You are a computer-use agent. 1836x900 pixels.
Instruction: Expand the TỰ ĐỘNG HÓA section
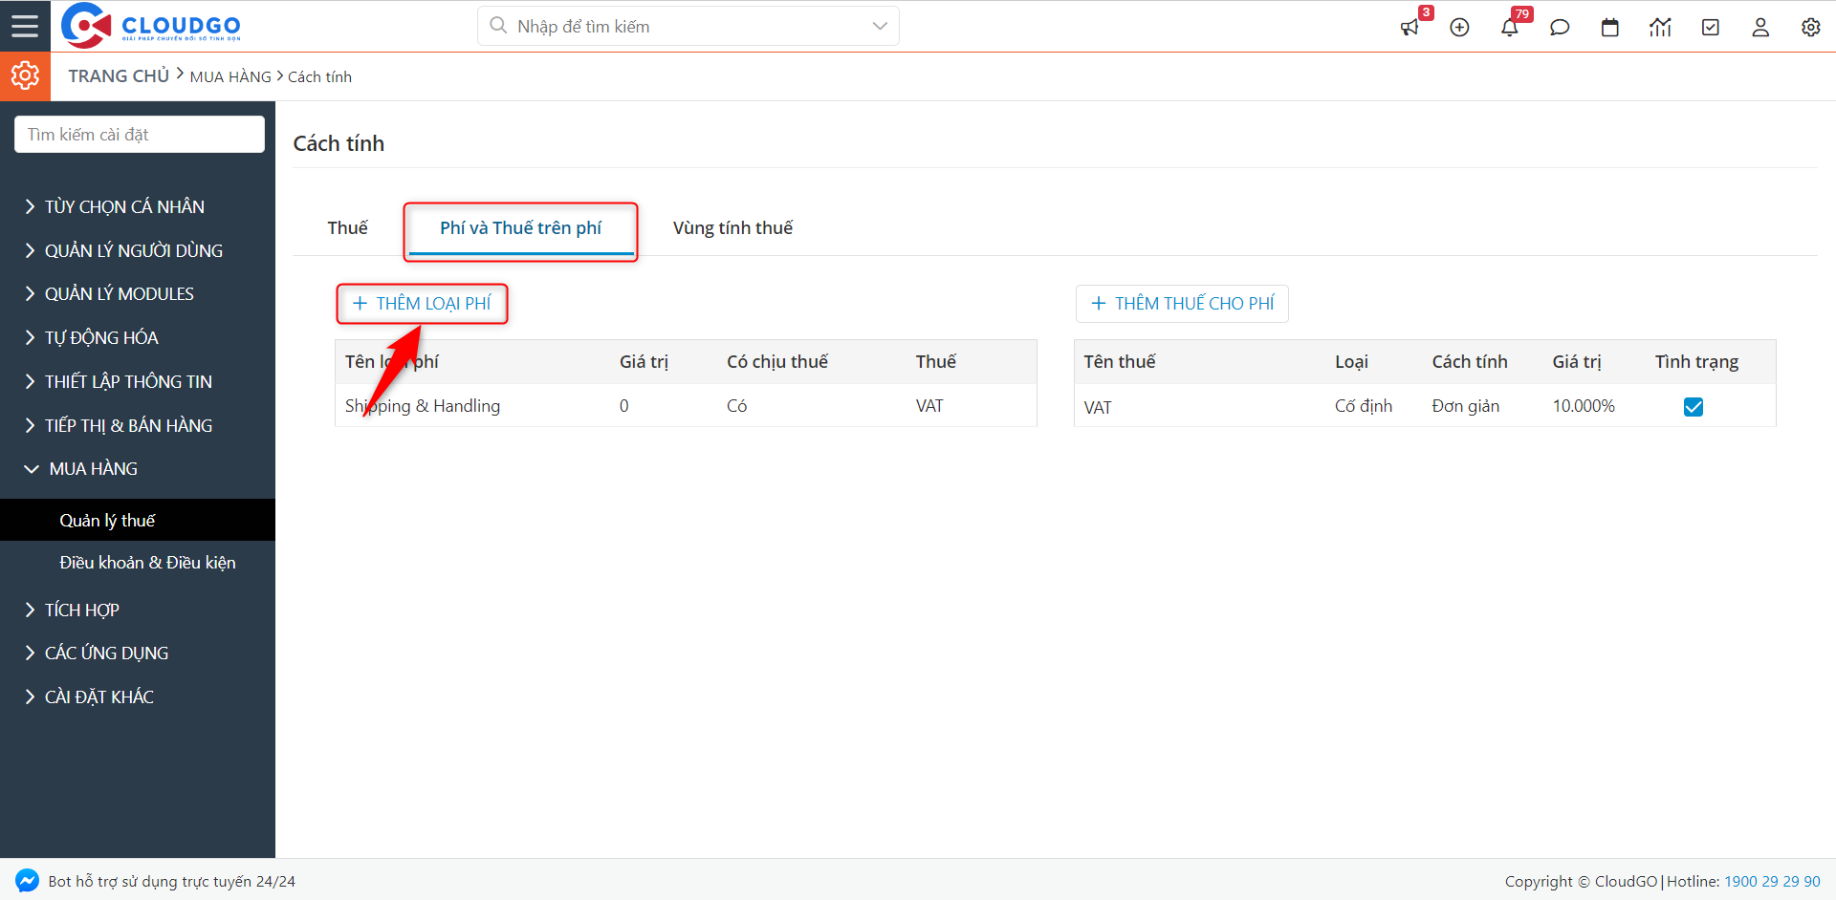tap(101, 337)
